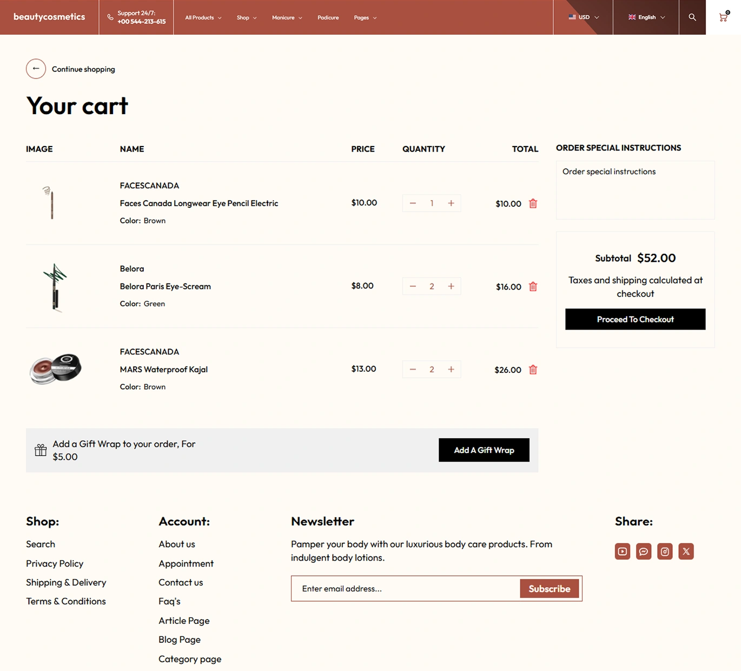Click the quantity value of Belora Eye-Scream
The image size is (741, 671).
point(432,286)
